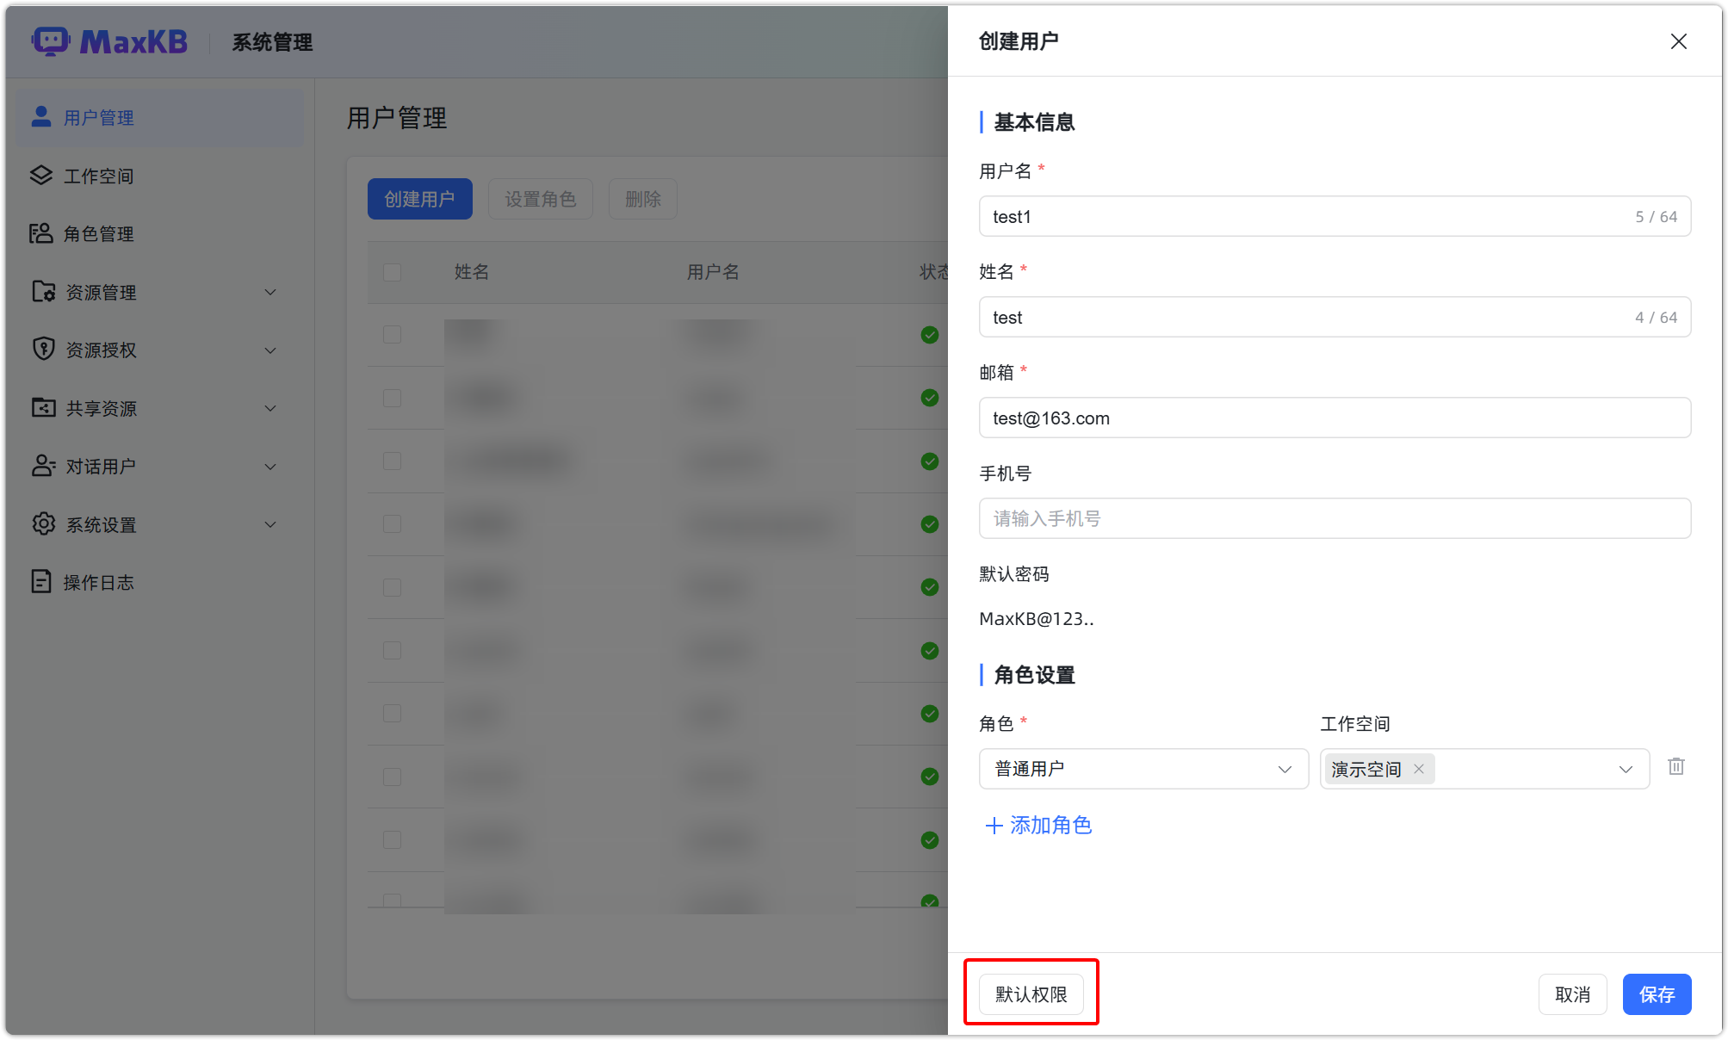Screen dimensions: 1728x1040
Task: Select the 资源授权 shield icon
Action: (40, 349)
